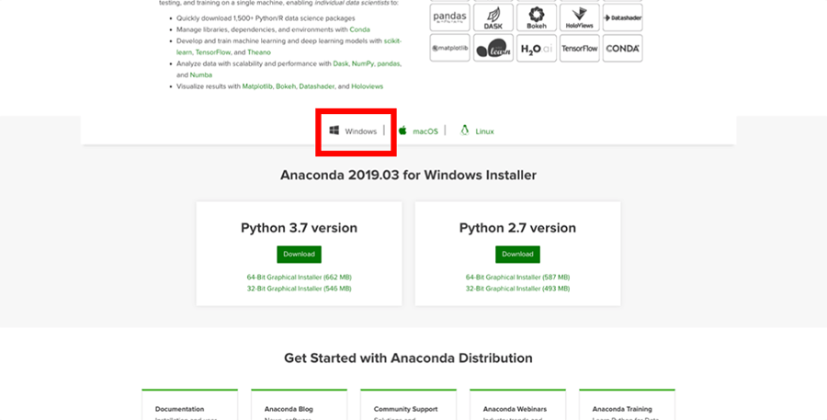Open the Anaconda Training card

(627, 404)
